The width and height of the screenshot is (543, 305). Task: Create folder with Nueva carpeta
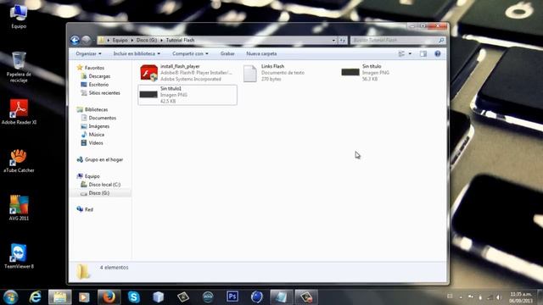261,53
